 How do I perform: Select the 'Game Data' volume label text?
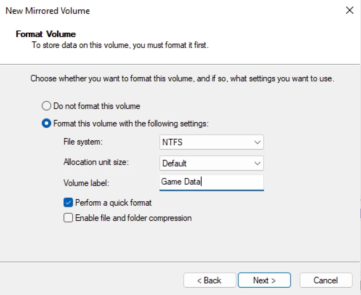click(x=180, y=182)
